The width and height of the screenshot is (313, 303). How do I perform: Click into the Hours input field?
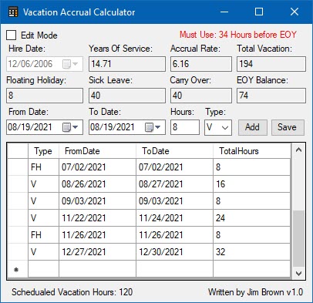pos(185,127)
